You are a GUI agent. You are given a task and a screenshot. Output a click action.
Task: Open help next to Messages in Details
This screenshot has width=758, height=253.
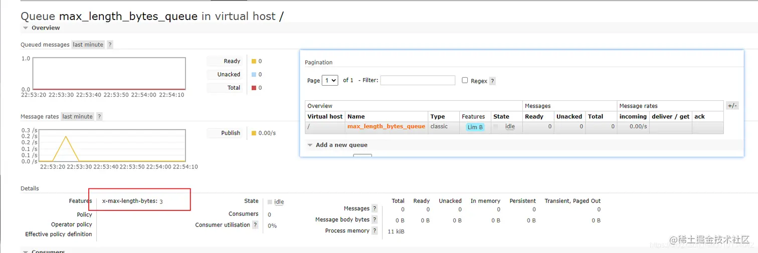click(374, 208)
